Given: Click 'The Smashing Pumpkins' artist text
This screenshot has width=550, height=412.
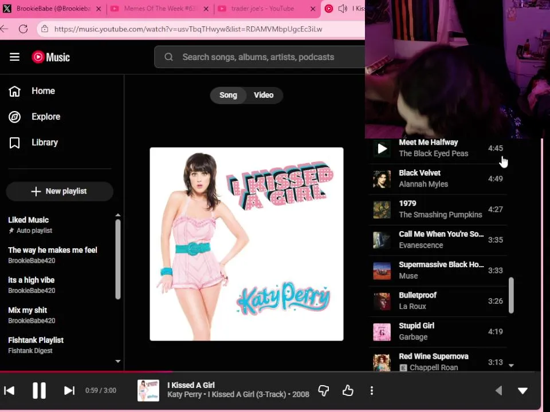Looking at the screenshot, I should pyautogui.click(x=441, y=215).
